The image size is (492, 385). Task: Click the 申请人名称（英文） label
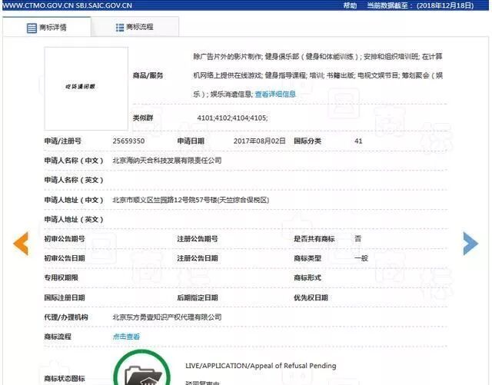(x=74, y=180)
